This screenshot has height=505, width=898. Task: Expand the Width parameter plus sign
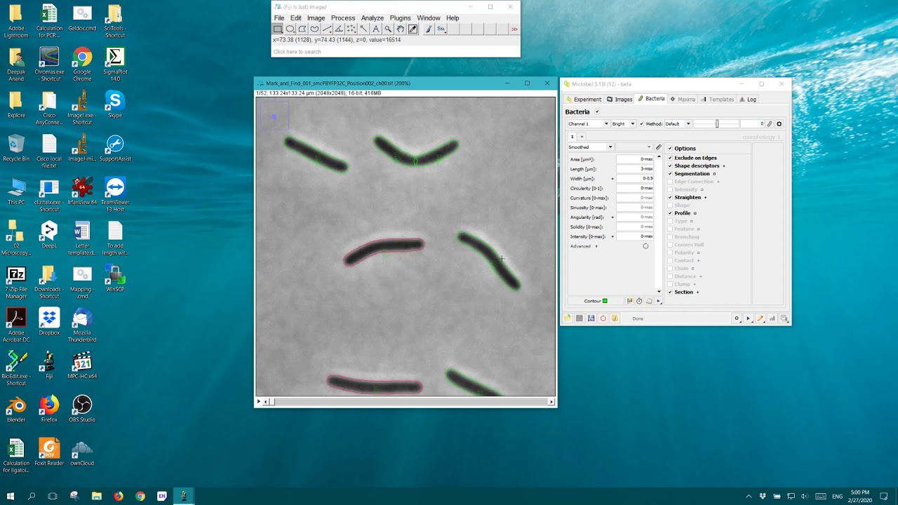(612, 179)
